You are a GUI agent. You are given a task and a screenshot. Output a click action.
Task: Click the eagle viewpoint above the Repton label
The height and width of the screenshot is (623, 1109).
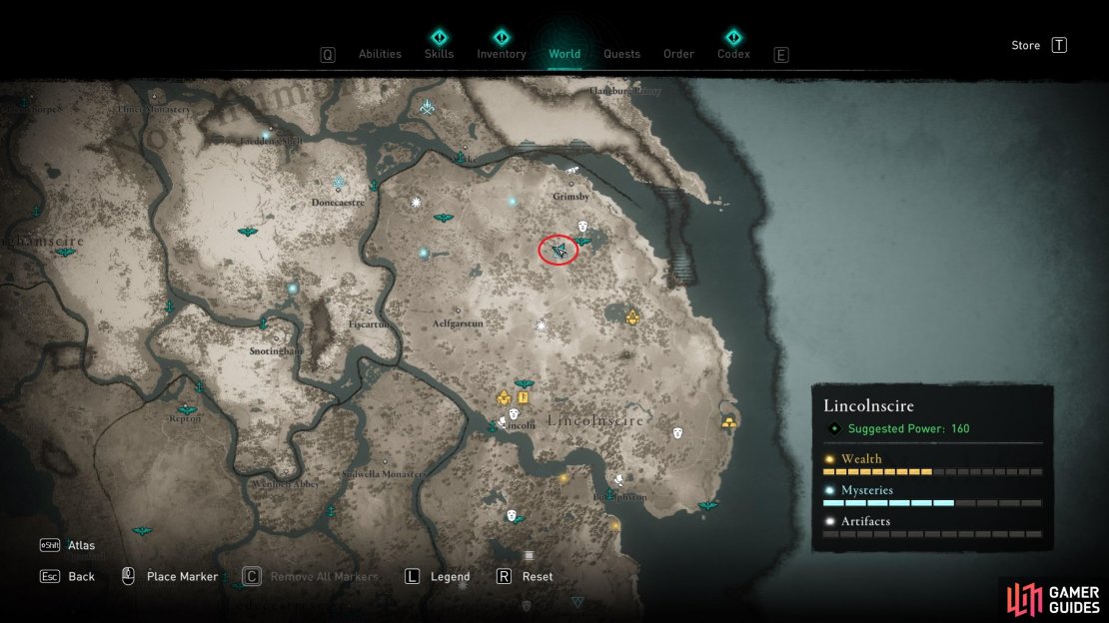pyautogui.click(x=187, y=409)
